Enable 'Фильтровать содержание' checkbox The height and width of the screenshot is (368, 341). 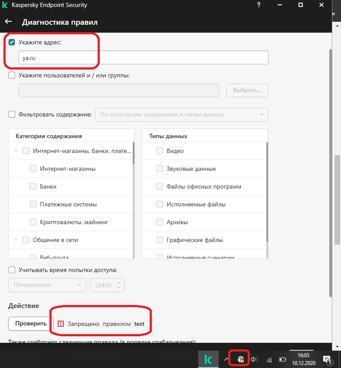point(12,114)
